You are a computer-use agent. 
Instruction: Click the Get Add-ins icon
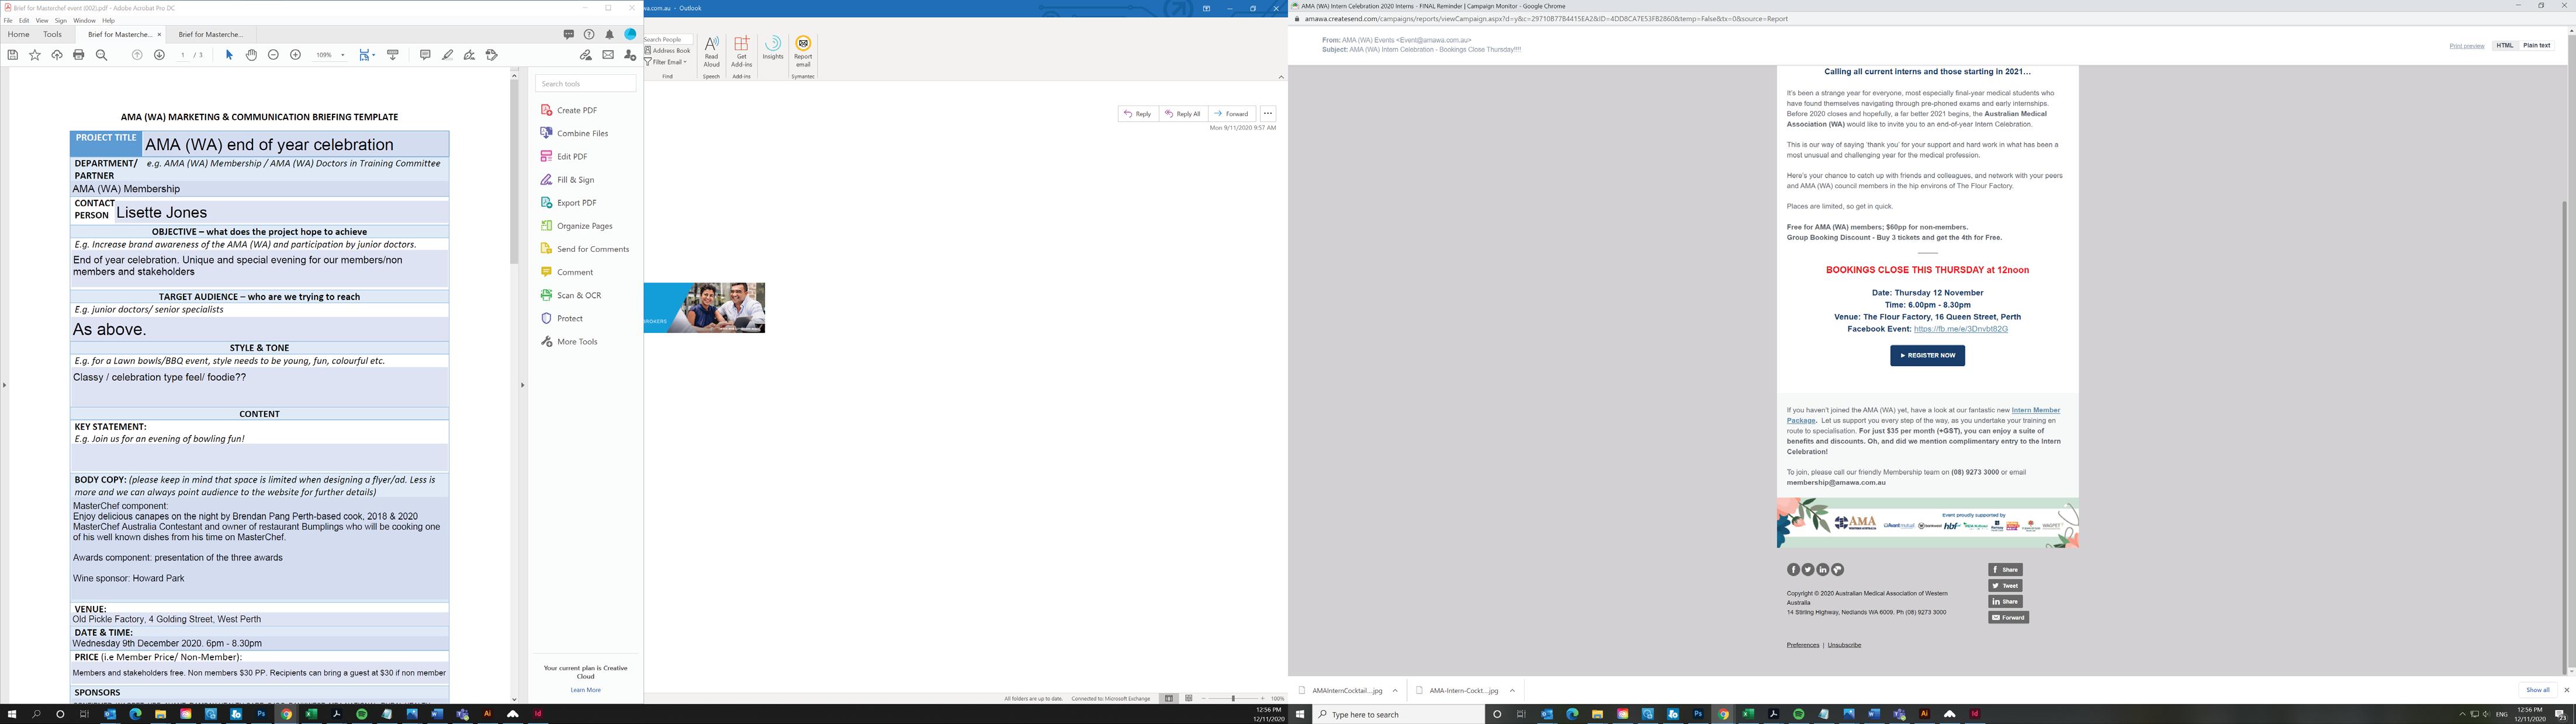741,50
